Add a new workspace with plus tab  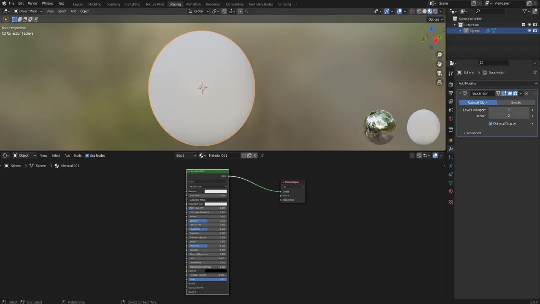(297, 4)
